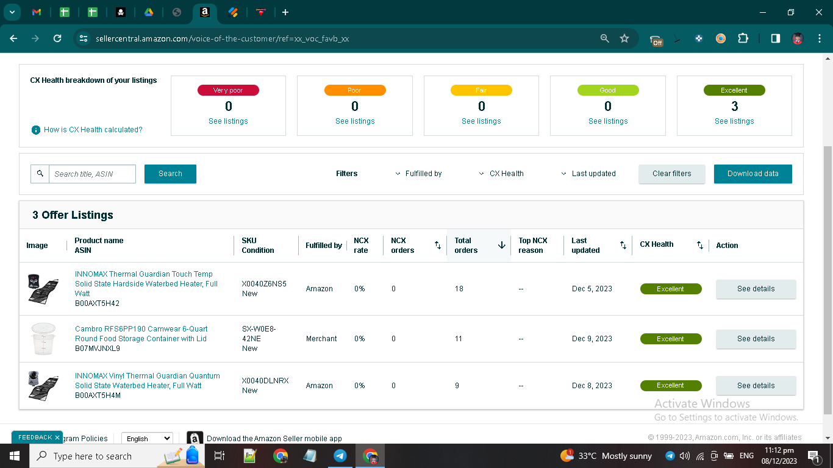Image resolution: width=833 pixels, height=468 pixels.
Task: Switch to the Gmail browser tab
Action: click(37, 12)
